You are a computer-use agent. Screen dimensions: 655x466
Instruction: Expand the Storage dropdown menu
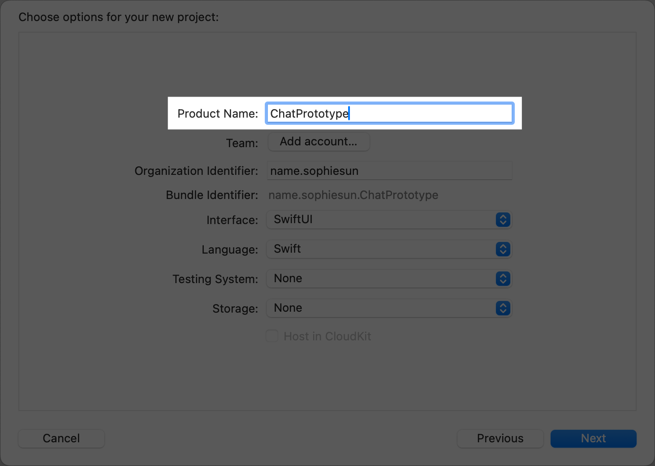coord(388,308)
